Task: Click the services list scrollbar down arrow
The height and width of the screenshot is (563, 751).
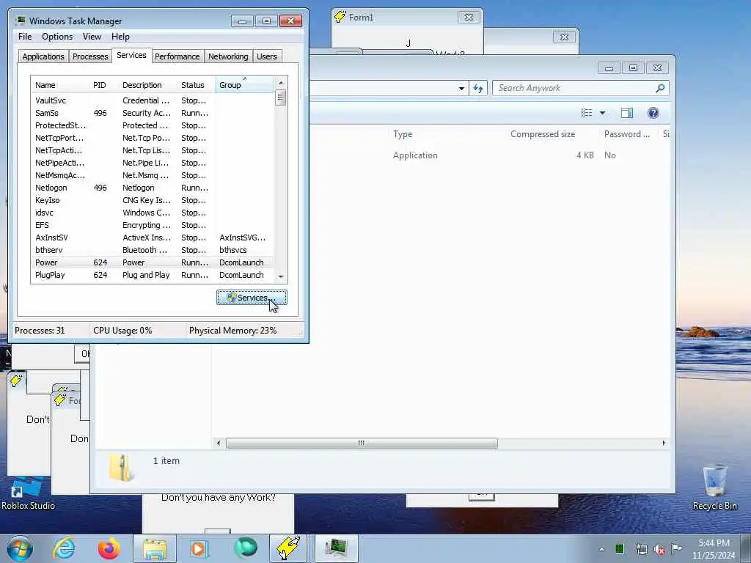Action: (x=281, y=276)
